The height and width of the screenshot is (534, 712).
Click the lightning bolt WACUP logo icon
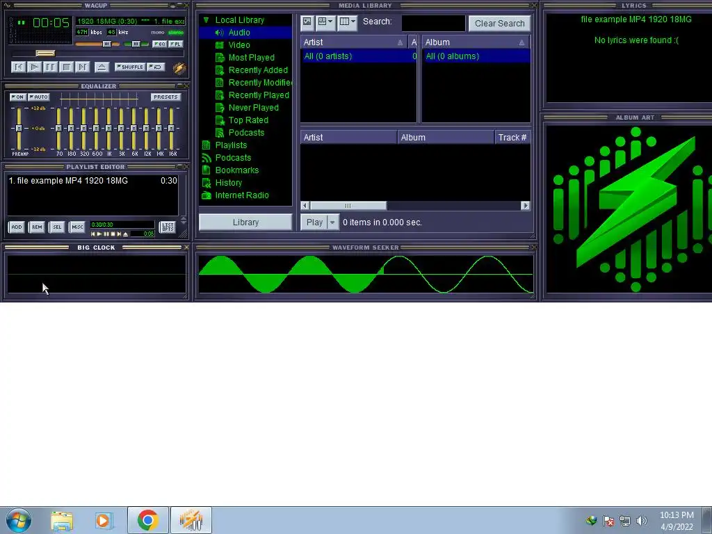click(179, 67)
